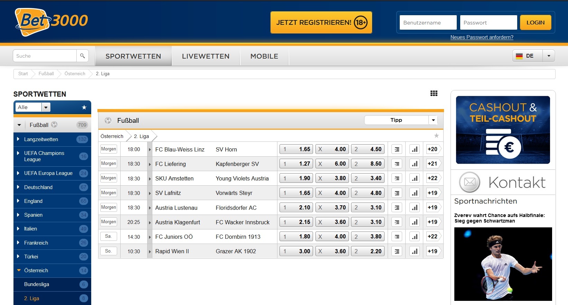Image resolution: width=568 pixels, height=305 pixels.
Task: Click the Bet3000 logo
Action: pos(51,22)
